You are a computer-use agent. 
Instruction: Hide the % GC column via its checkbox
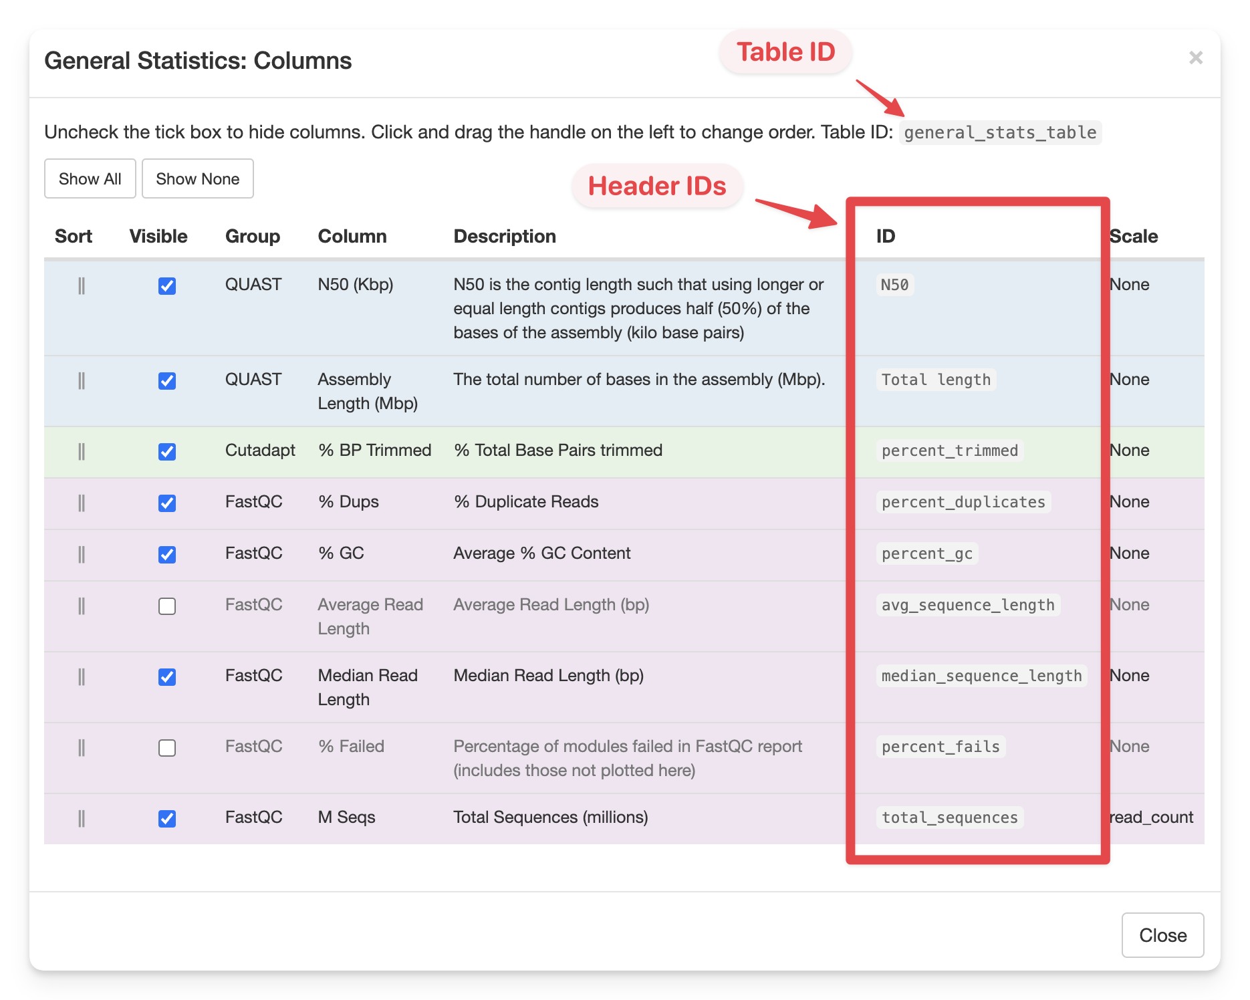click(166, 553)
